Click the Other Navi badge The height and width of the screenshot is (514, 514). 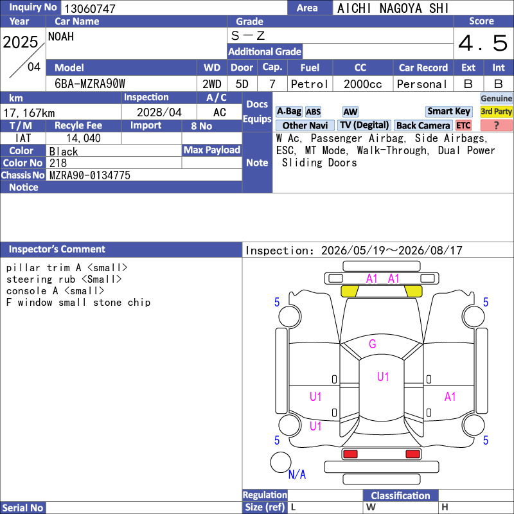click(x=305, y=125)
